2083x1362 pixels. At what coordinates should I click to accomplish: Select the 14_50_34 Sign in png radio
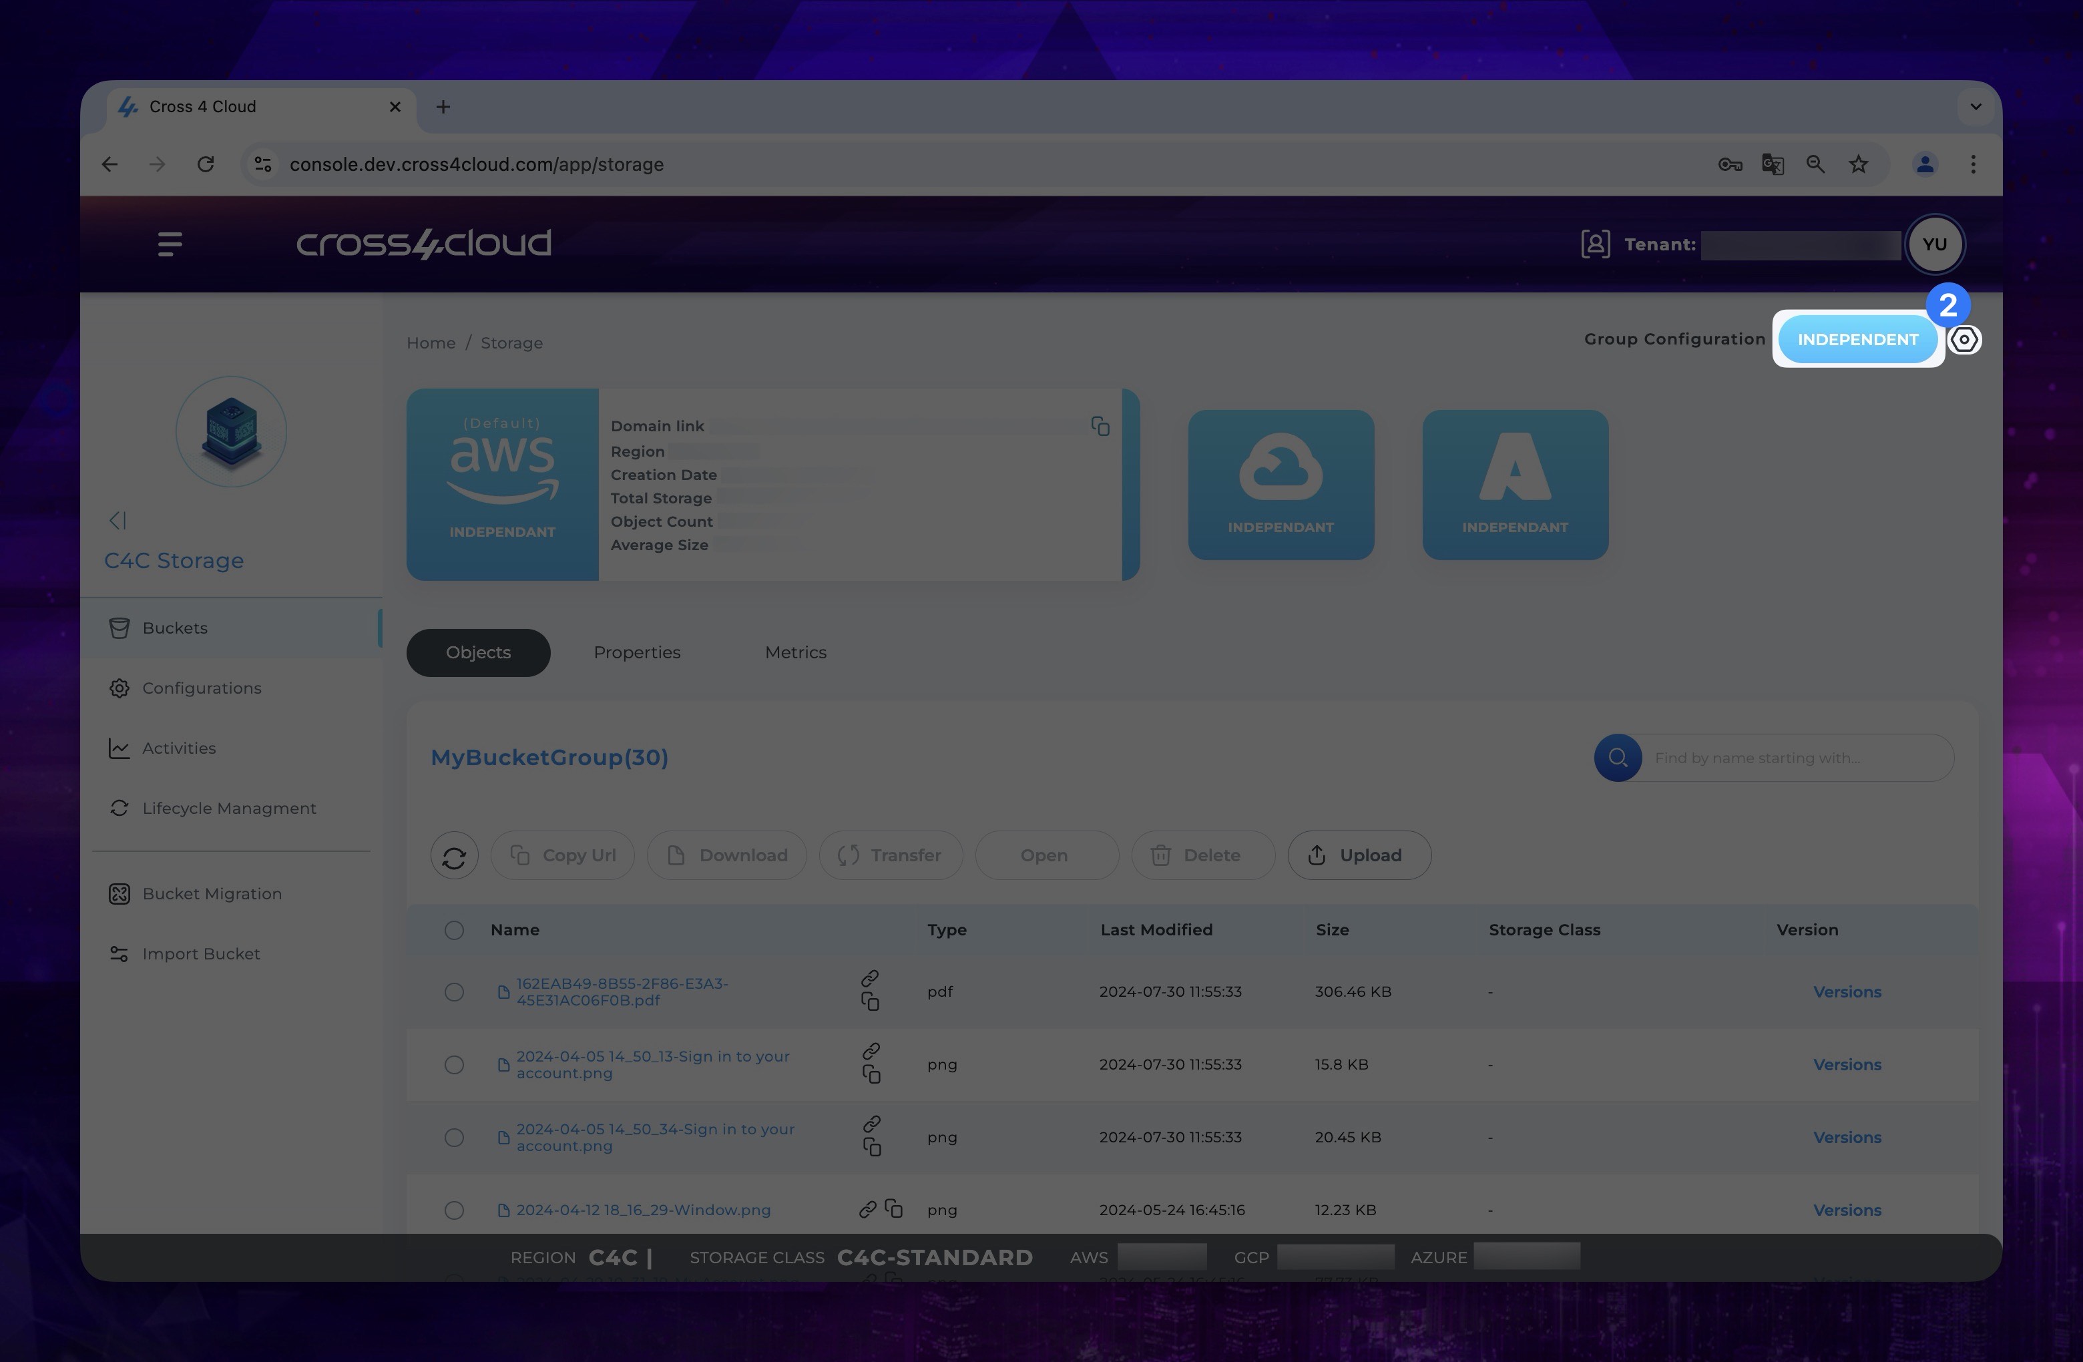coord(453,1138)
